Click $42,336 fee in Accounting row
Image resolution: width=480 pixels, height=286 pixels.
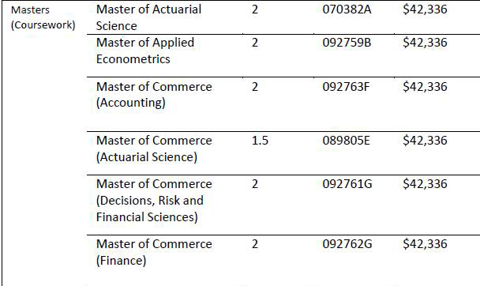pos(425,87)
